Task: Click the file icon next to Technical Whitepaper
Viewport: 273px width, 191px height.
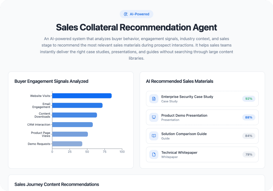Action: [x=154, y=154]
